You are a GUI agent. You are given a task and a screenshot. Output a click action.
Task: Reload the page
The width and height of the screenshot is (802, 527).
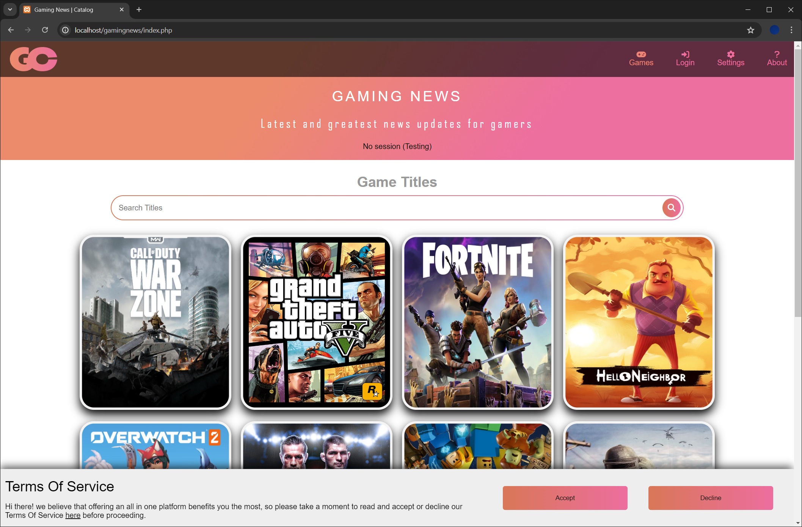pos(45,30)
